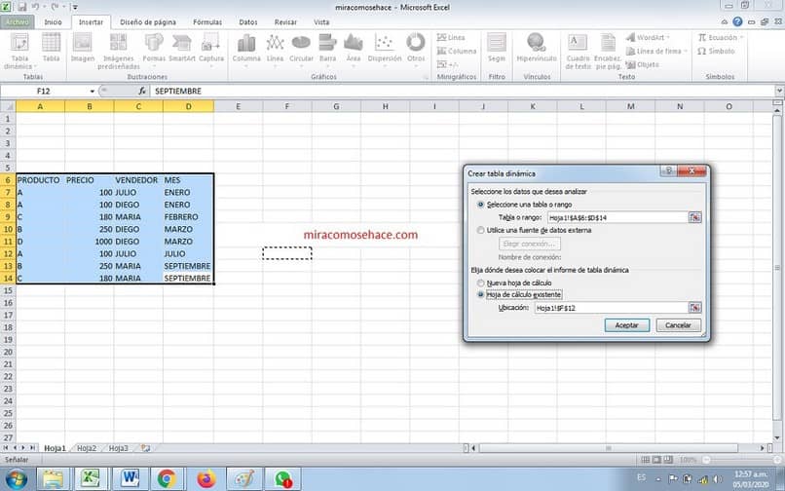The height and width of the screenshot is (491, 785).
Task: Click Cancelar in the dialog
Action: 679,325
